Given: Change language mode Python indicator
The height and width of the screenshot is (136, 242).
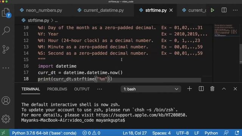Looking at the screenshot, I should tap(211, 133).
